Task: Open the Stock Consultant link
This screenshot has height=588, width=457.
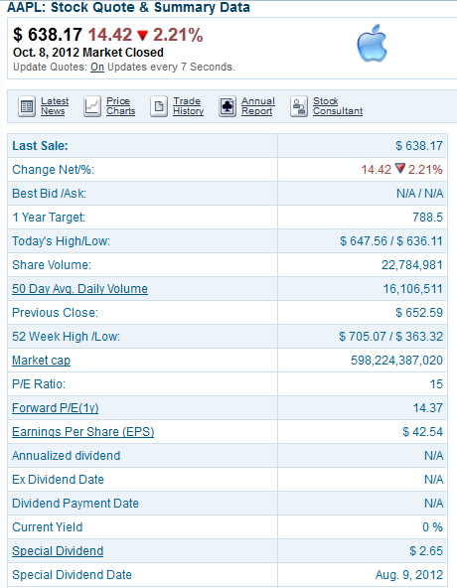Action: tap(338, 106)
